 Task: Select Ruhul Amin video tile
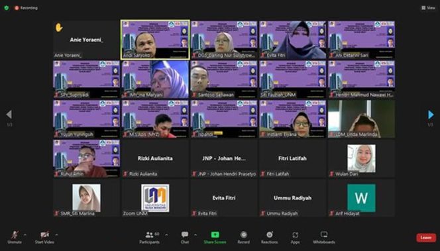(x=86, y=158)
